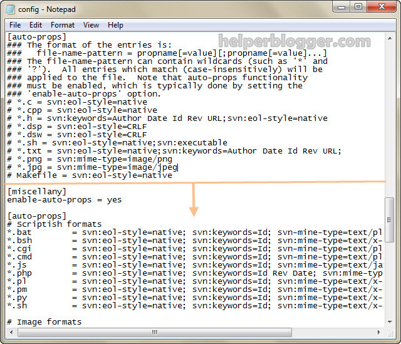Viewport: 401px width, 344px height.
Task: Place cursor on the *.php entry line
Action: click(125, 273)
